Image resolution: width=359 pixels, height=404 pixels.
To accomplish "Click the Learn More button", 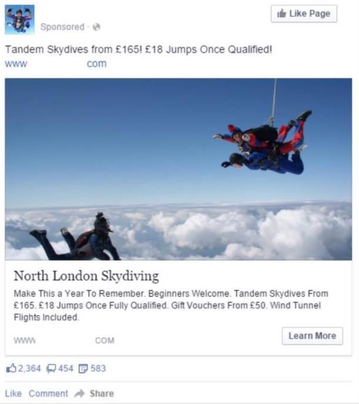I will [312, 336].
